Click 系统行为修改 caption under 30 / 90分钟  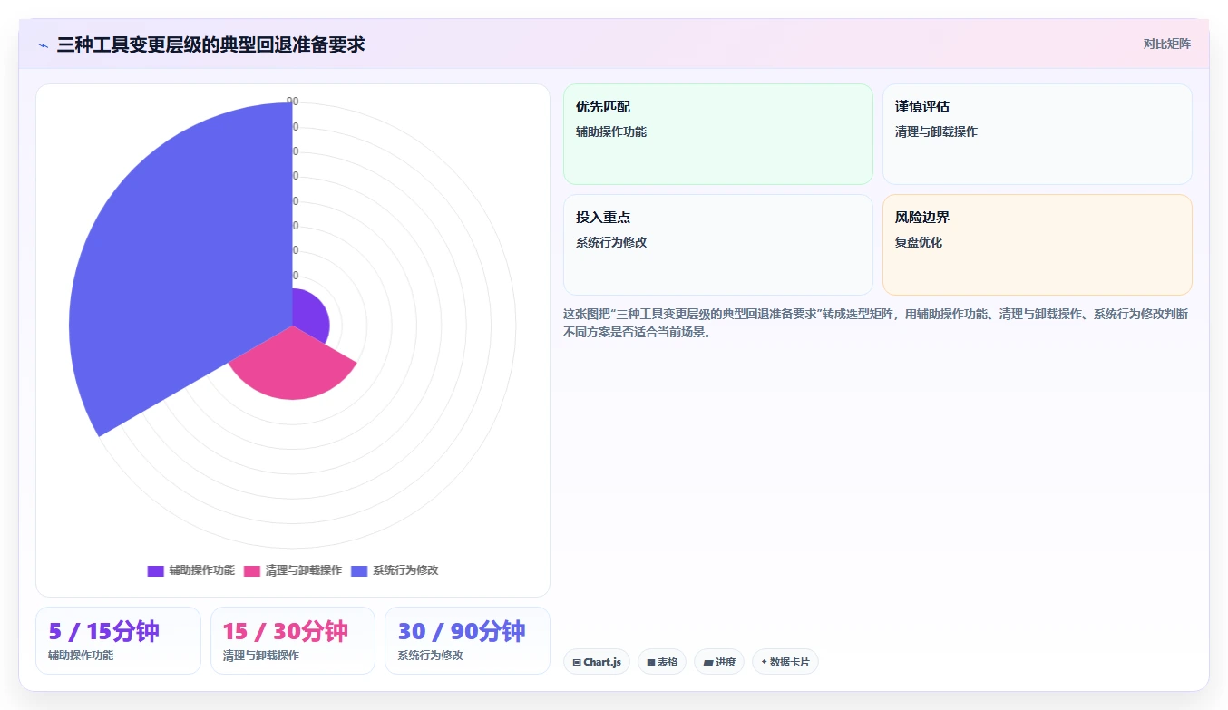[x=430, y=655]
